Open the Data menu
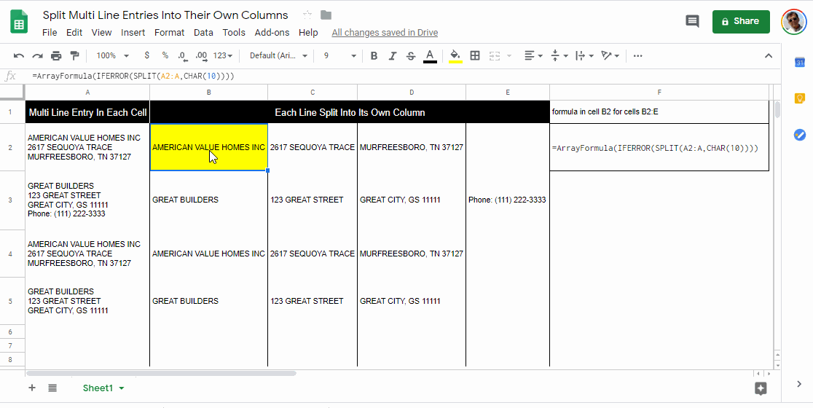Viewport: 813px width, 408px height. pyautogui.click(x=203, y=32)
